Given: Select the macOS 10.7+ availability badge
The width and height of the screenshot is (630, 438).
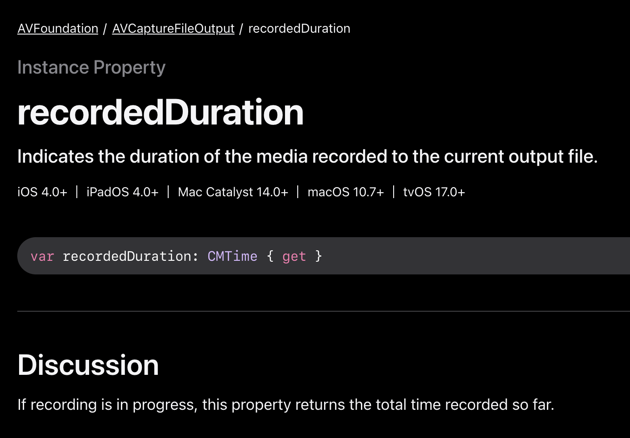Looking at the screenshot, I should point(345,192).
